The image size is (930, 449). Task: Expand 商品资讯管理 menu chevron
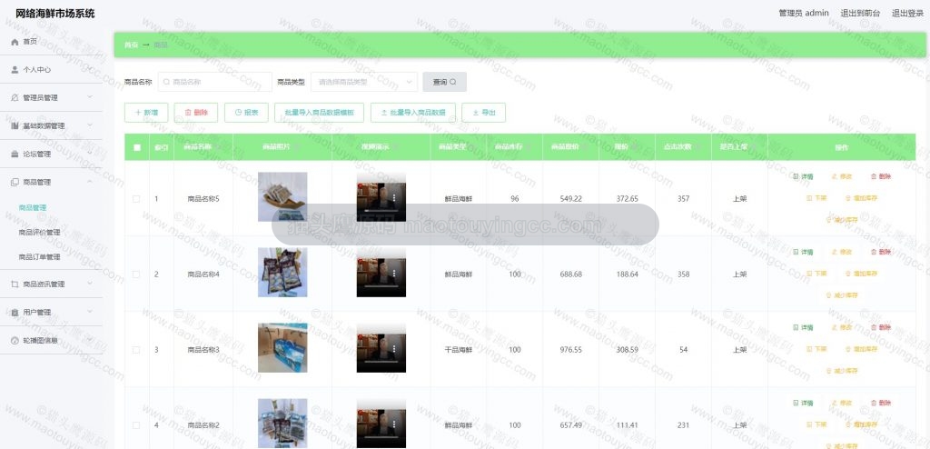click(x=90, y=284)
